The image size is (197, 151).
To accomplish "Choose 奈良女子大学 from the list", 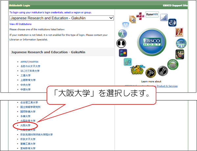I will [28, 139].
